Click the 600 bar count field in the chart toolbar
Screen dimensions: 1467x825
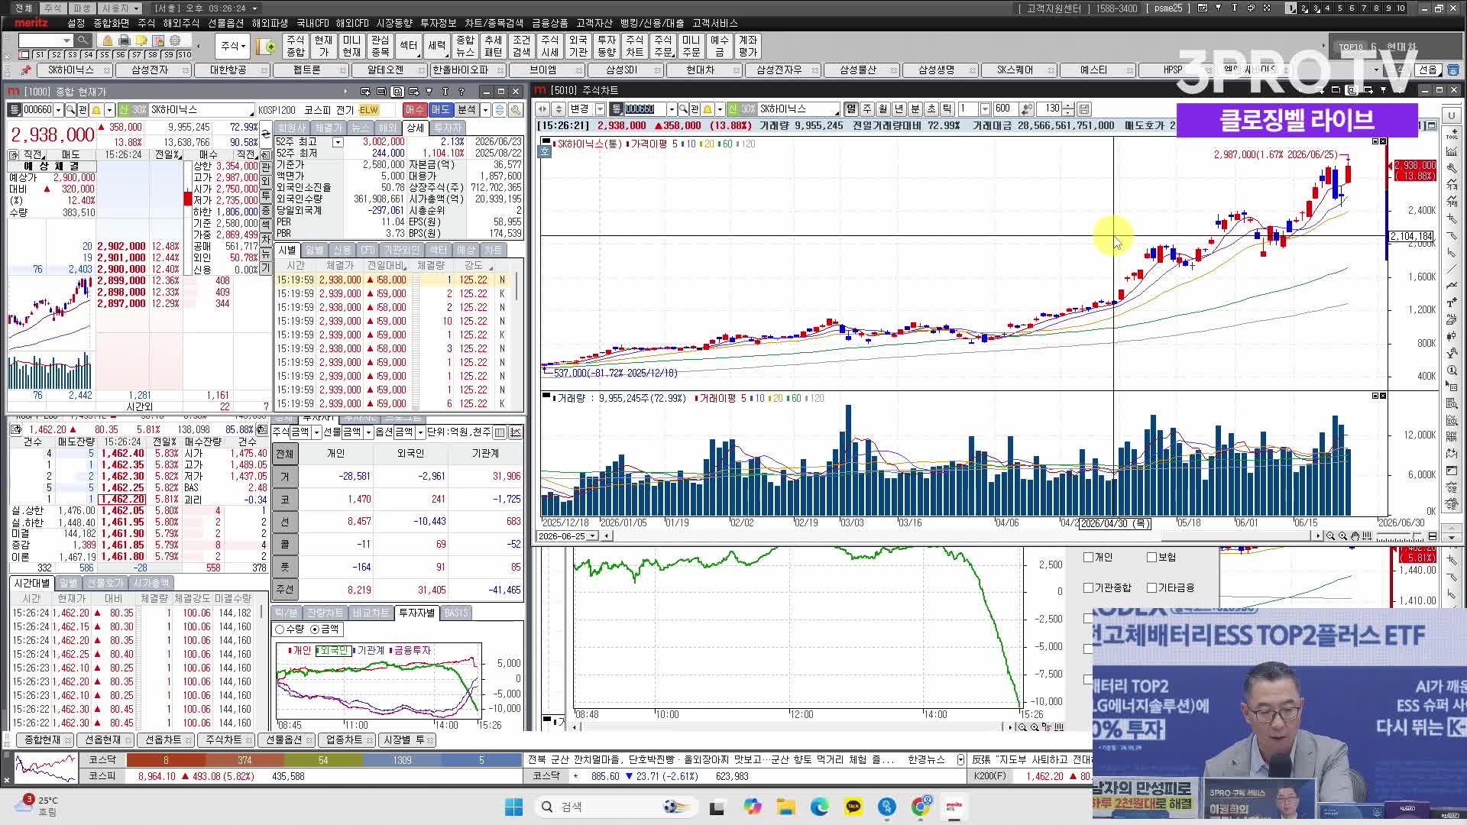[x=1005, y=109]
